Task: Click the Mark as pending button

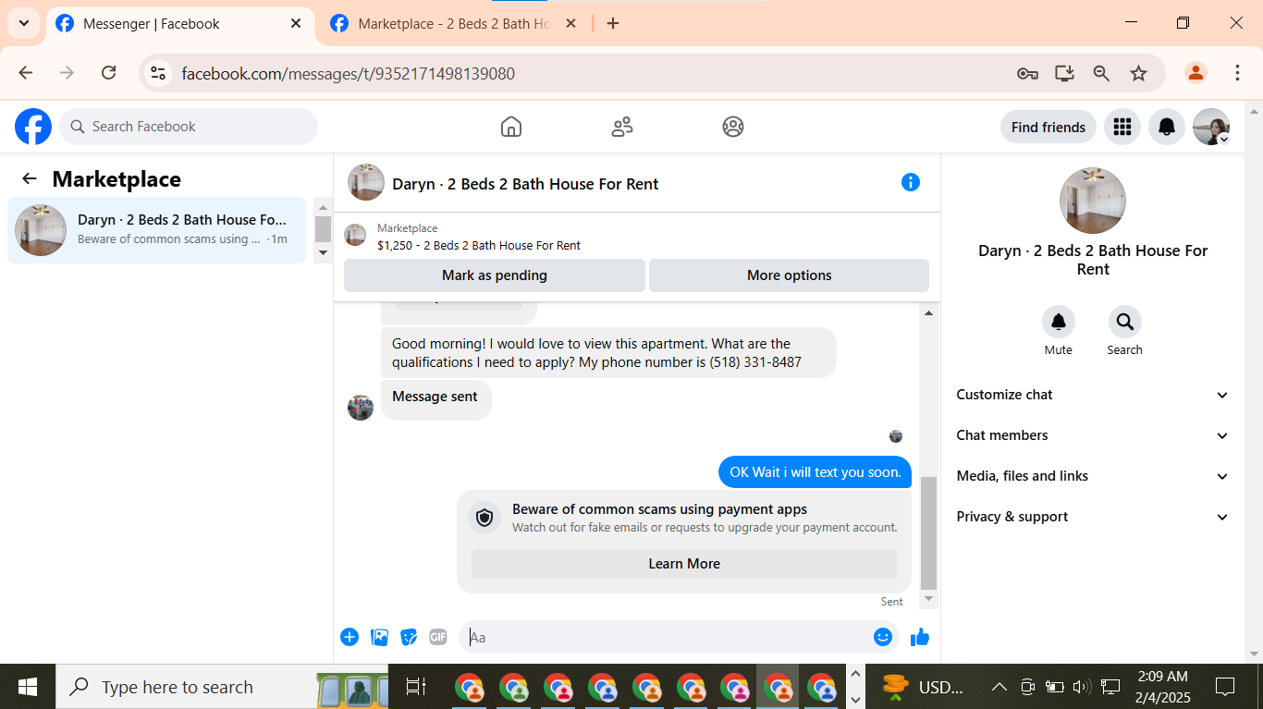Action: coord(495,275)
